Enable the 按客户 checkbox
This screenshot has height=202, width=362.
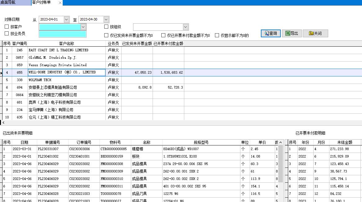click(x=6, y=27)
